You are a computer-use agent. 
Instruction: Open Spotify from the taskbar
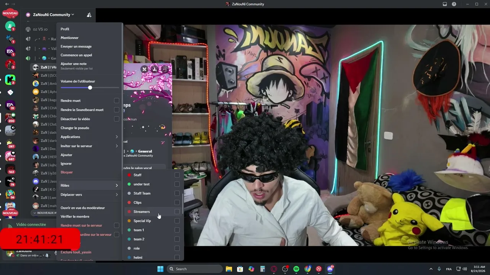(296, 269)
